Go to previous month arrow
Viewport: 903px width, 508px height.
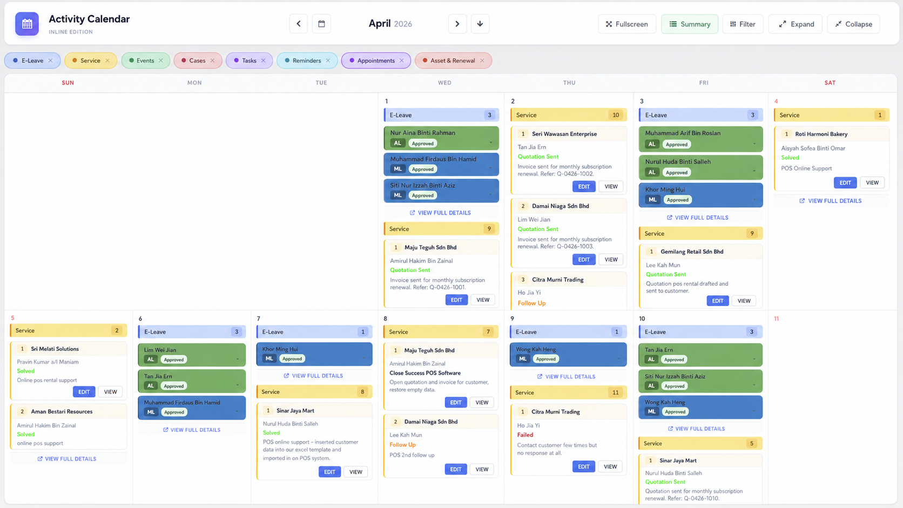[x=299, y=24]
